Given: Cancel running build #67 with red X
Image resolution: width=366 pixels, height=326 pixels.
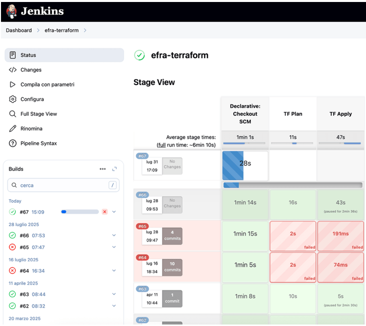Looking at the screenshot, I should pos(104,212).
